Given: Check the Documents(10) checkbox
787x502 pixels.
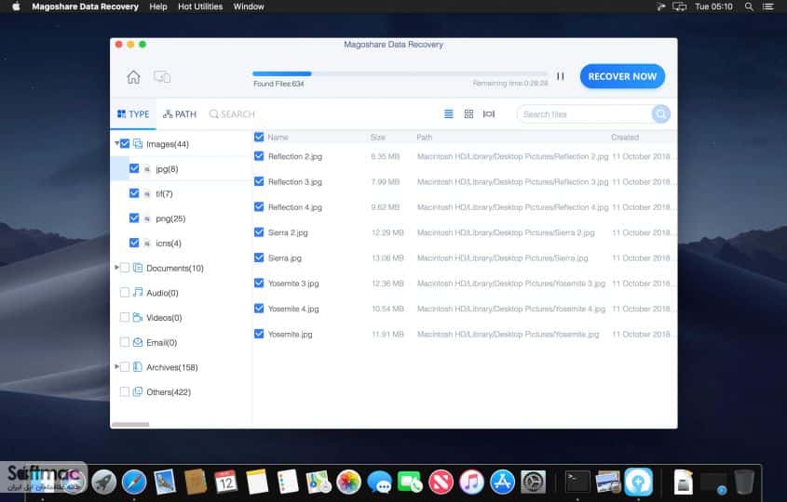Looking at the screenshot, I should pyautogui.click(x=125, y=268).
